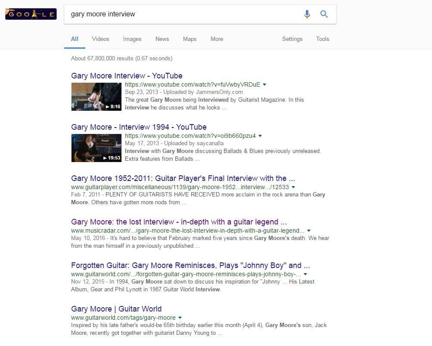Viewport: 432px width, 346px height.
Task: Switch to the Images tab
Action: point(132,39)
